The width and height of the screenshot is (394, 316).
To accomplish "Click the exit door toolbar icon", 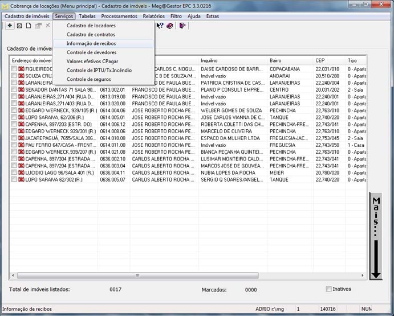I will pos(182,26).
